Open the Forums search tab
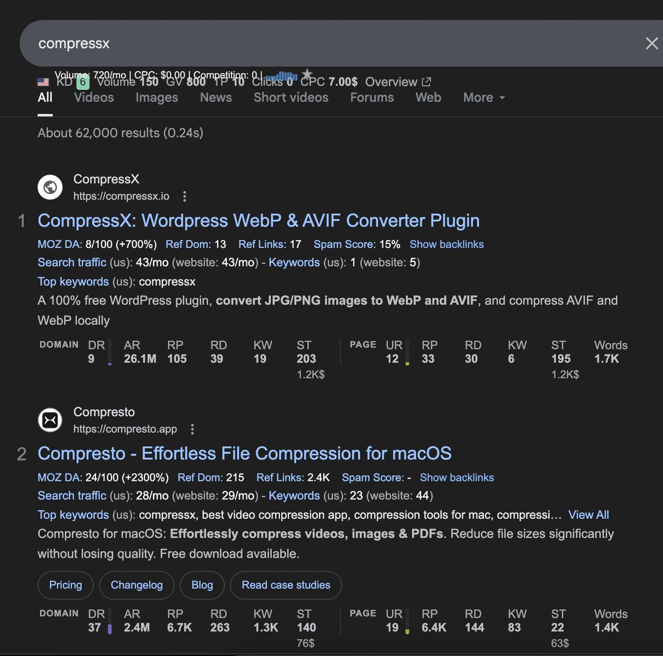Screen dimensions: 663x656 click(372, 98)
